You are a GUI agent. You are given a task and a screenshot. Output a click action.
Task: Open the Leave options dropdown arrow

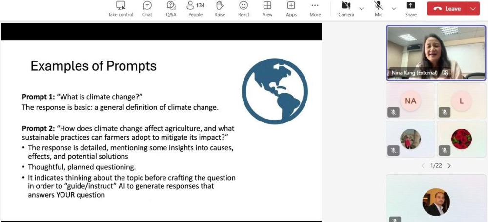click(x=473, y=8)
